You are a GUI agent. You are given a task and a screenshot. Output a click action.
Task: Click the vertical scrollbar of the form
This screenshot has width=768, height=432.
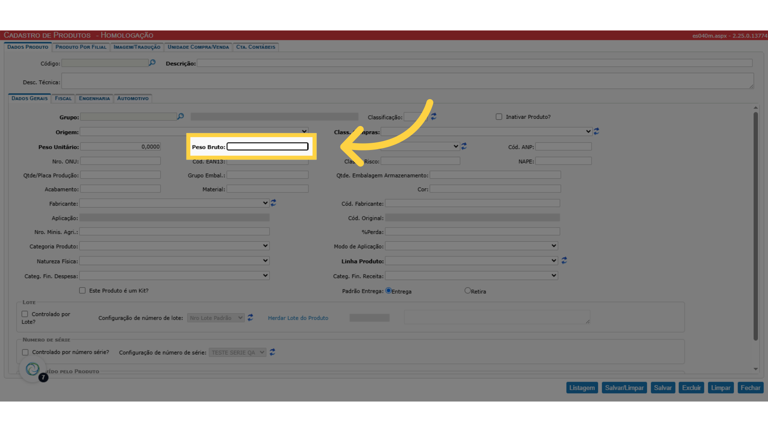point(756,226)
